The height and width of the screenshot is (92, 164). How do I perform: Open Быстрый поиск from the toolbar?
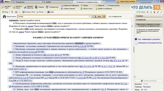[x=6, y=7]
